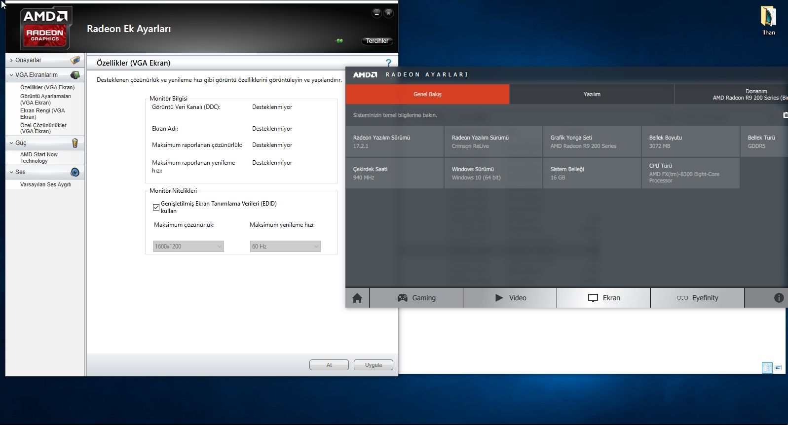Open the Ilhan folder on desktop

tap(768, 21)
